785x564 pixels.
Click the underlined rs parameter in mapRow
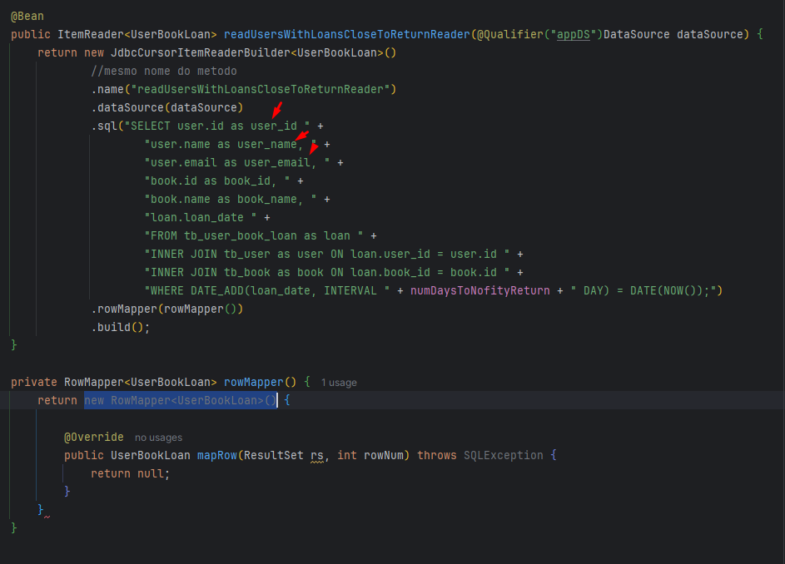tap(316, 455)
